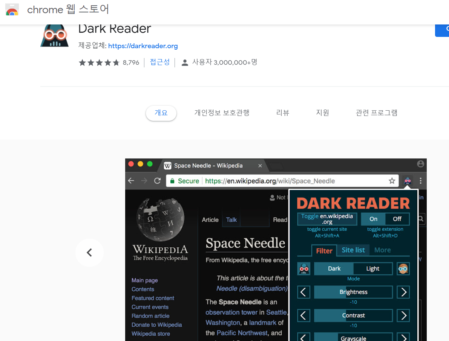Open the darkreader.org provider link
This screenshot has height=341, width=449.
click(143, 46)
